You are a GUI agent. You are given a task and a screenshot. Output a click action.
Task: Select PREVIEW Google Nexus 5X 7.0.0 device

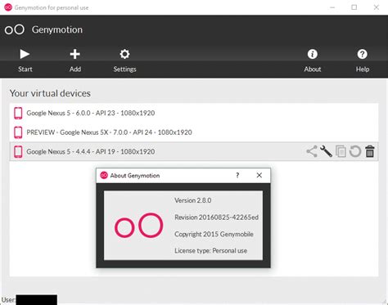tap(194, 132)
